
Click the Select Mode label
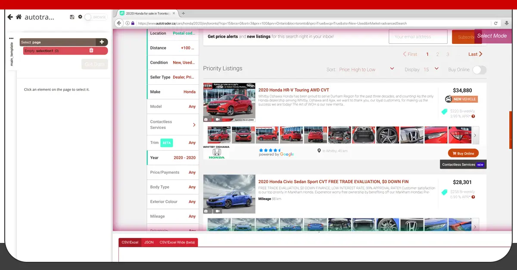click(492, 36)
